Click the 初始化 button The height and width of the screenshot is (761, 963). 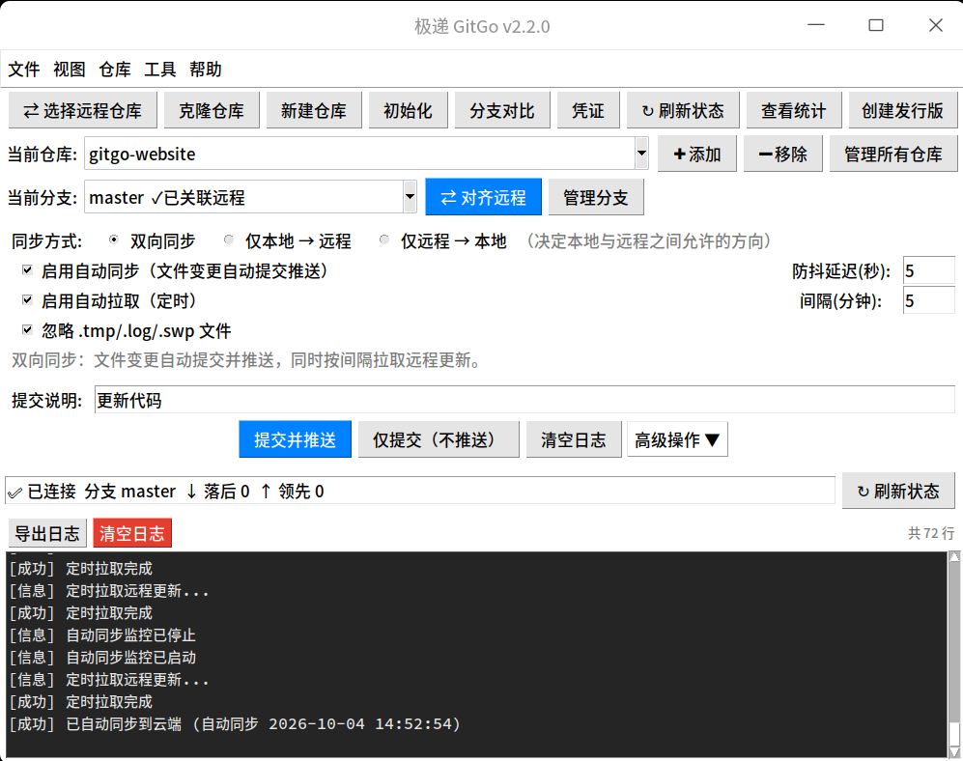(x=408, y=110)
